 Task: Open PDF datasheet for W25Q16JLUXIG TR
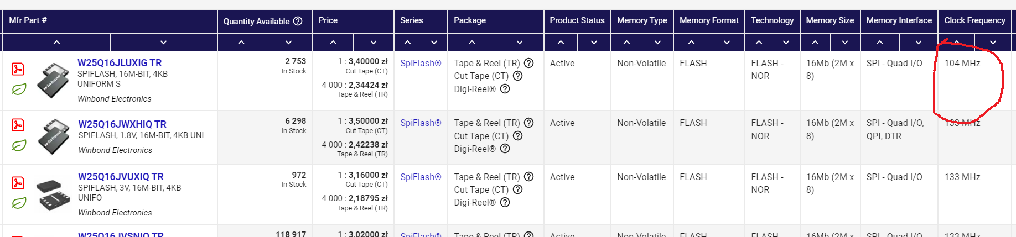click(18, 69)
